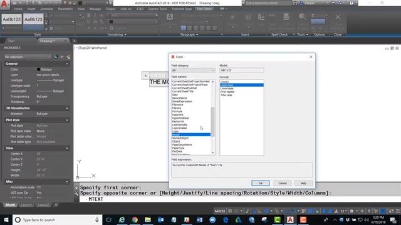Click the new drawing plus tab
This screenshot has width=401, height=225.
click(74, 41)
